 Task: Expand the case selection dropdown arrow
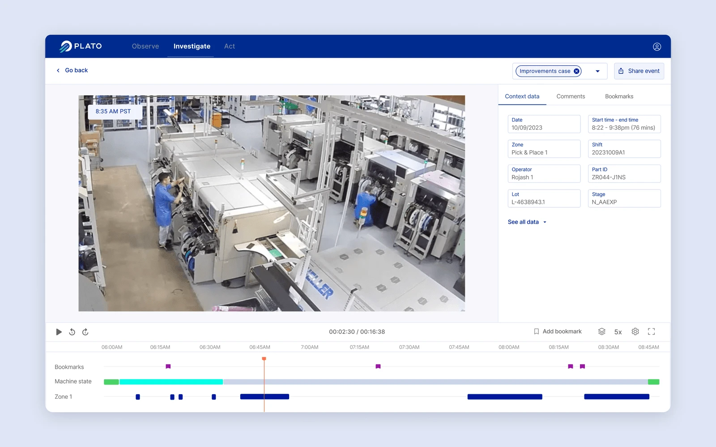[x=597, y=71]
